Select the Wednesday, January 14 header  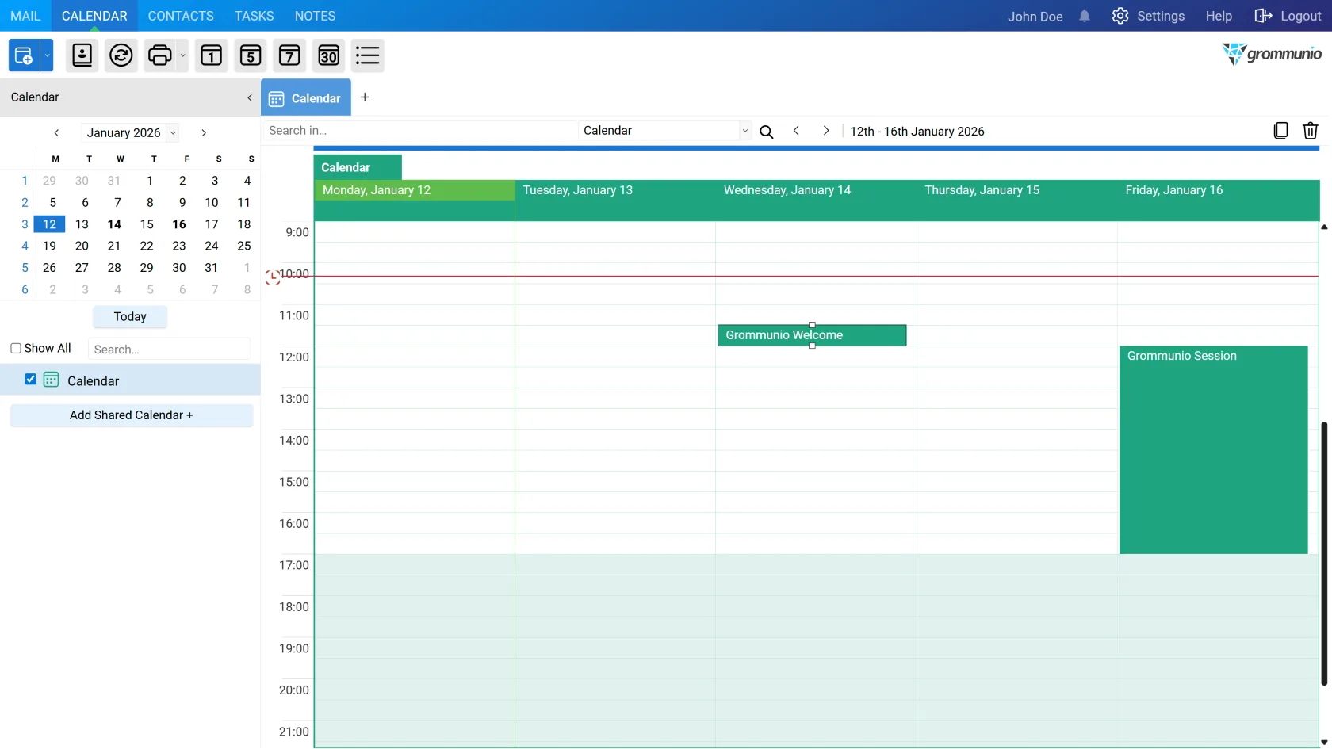pyautogui.click(x=816, y=190)
